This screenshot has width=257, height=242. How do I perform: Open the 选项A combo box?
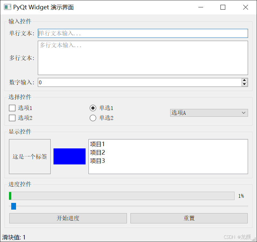coord(209,113)
